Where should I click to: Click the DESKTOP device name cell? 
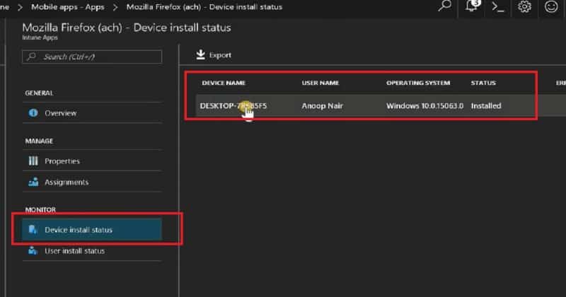[x=233, y=106]
